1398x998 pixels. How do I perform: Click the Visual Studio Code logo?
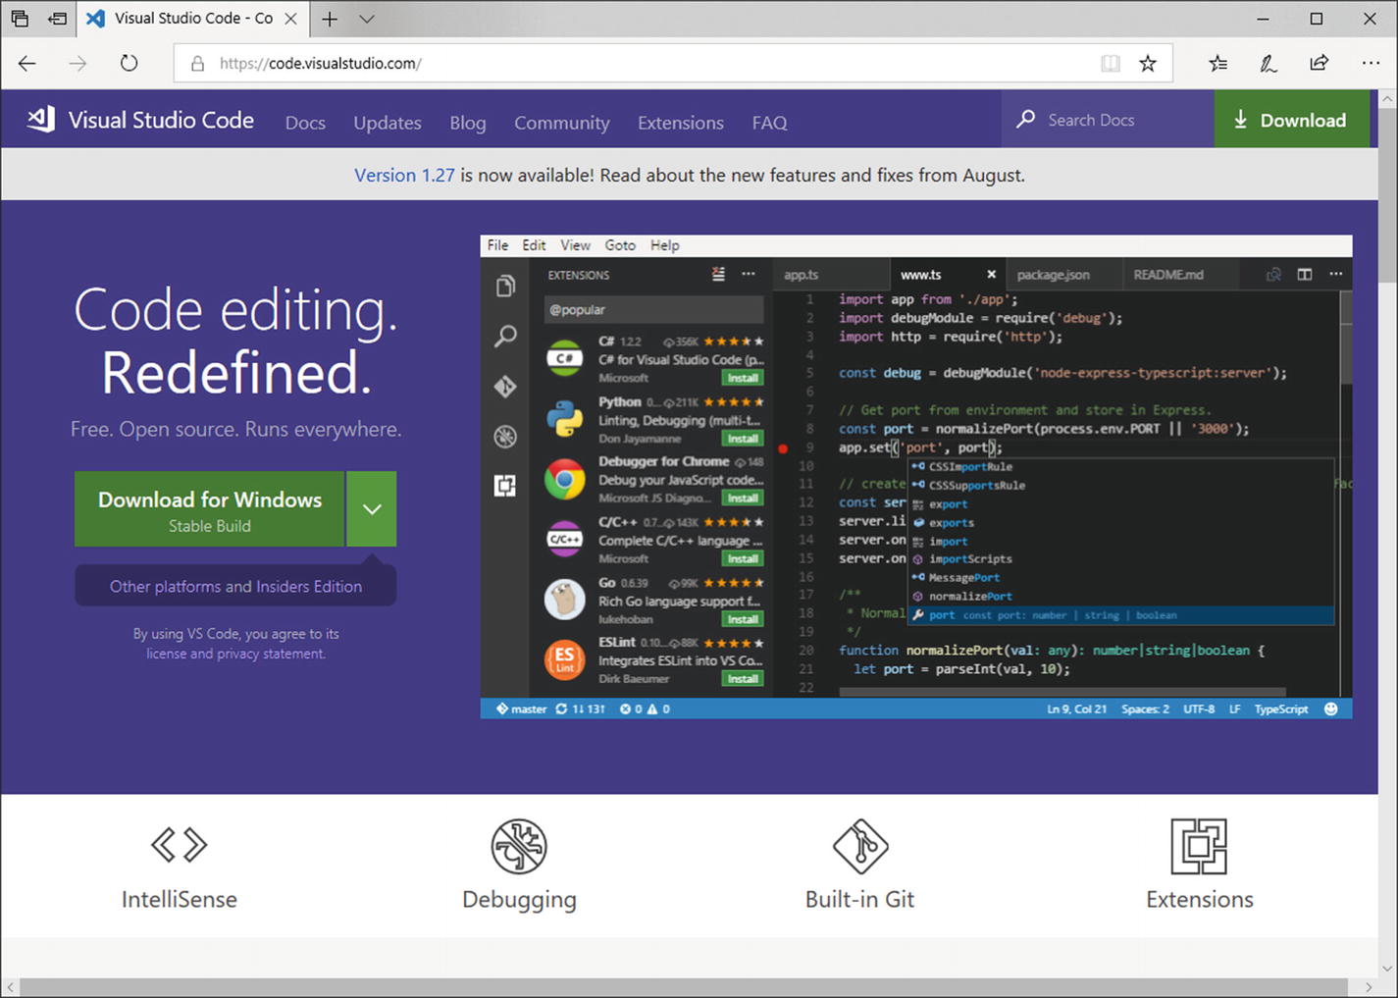pos(41,120)
